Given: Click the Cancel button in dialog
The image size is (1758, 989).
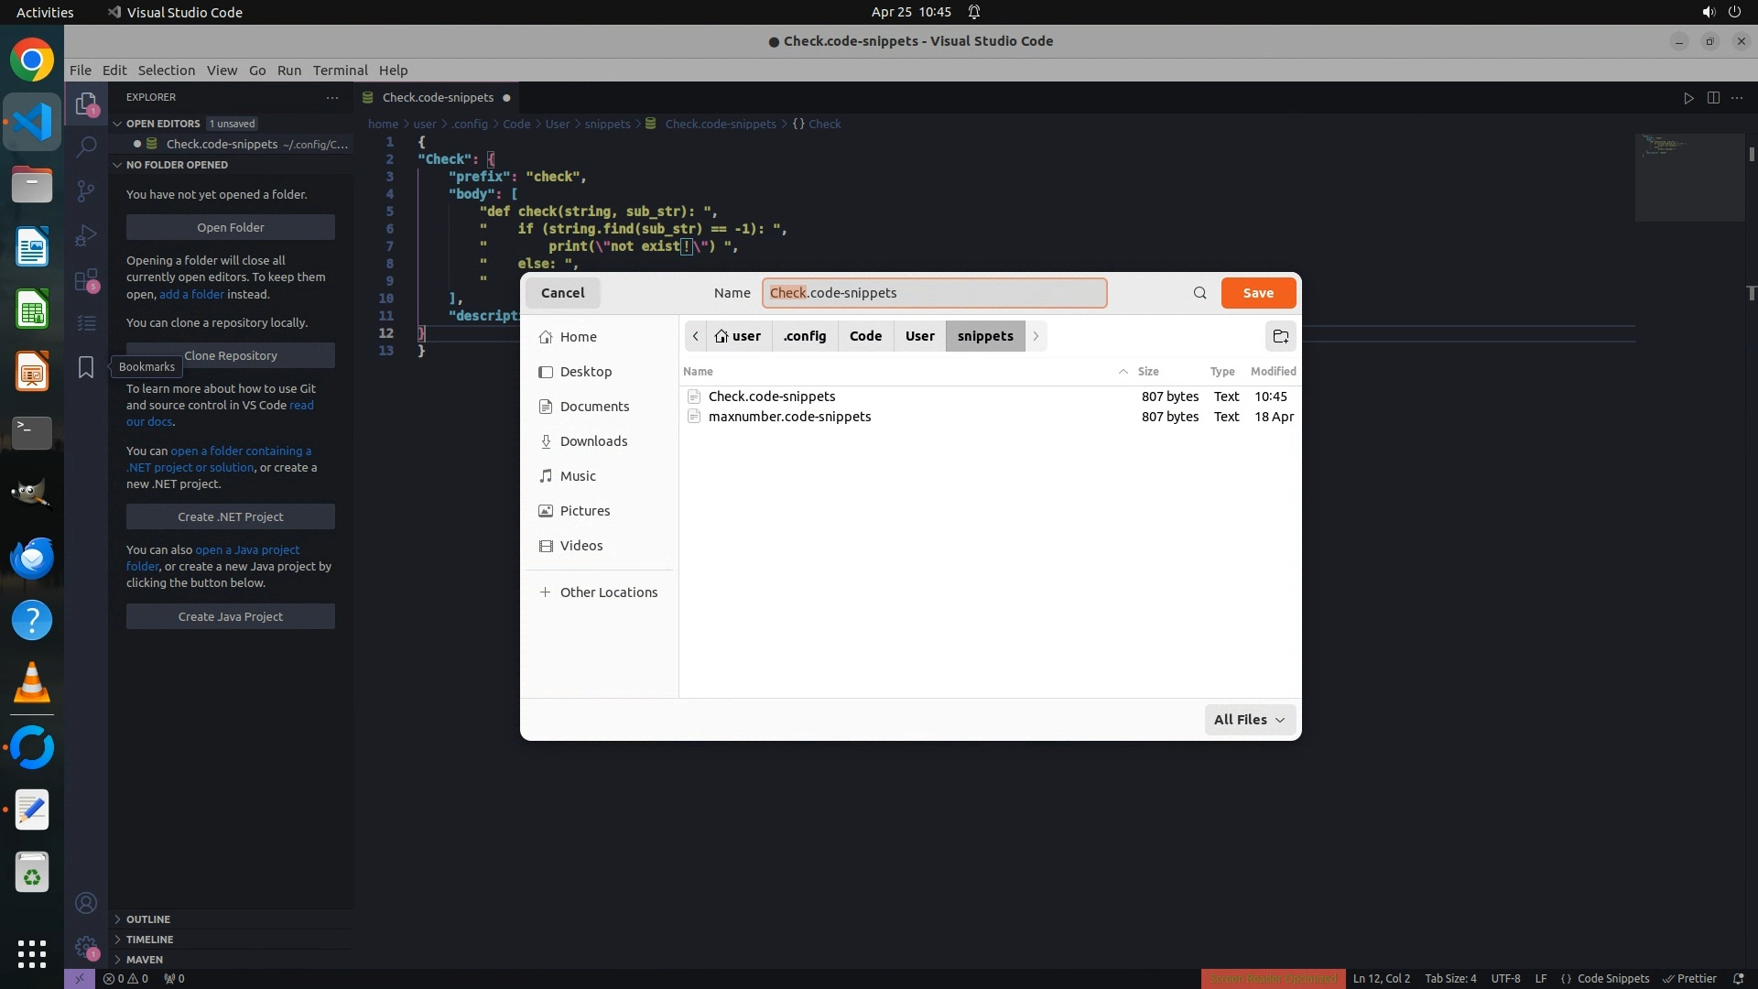Looking at the screenshot, I should pos(562,293).
